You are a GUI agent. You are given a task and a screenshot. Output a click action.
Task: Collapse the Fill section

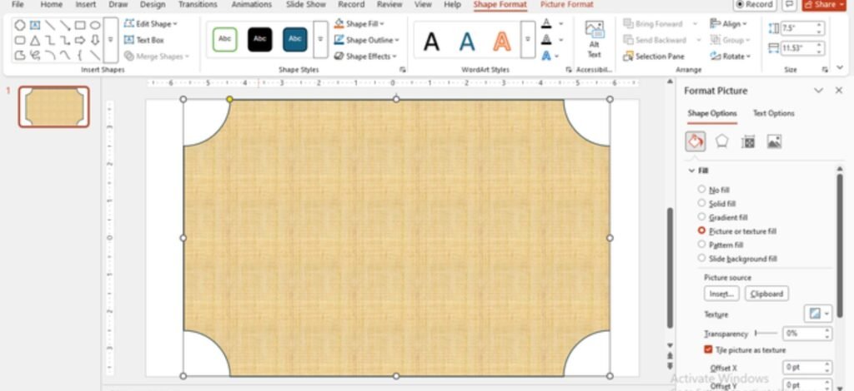click(x=691, y=171)
